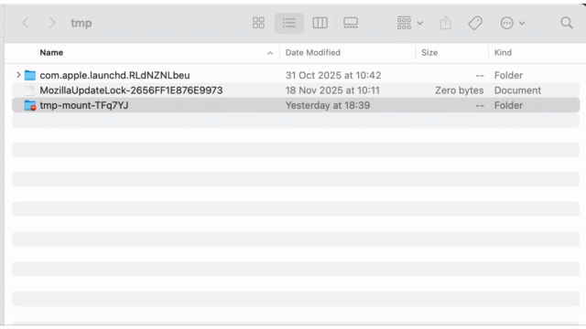
Task: Select tmp-mount-TFq7YJ folder name
Action: click(x=84, y=106)
